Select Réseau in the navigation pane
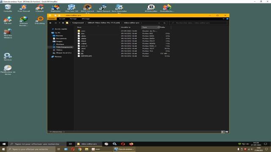Image resolution: width=271 pixels, height=152 pixels. (x=58, y=57)
